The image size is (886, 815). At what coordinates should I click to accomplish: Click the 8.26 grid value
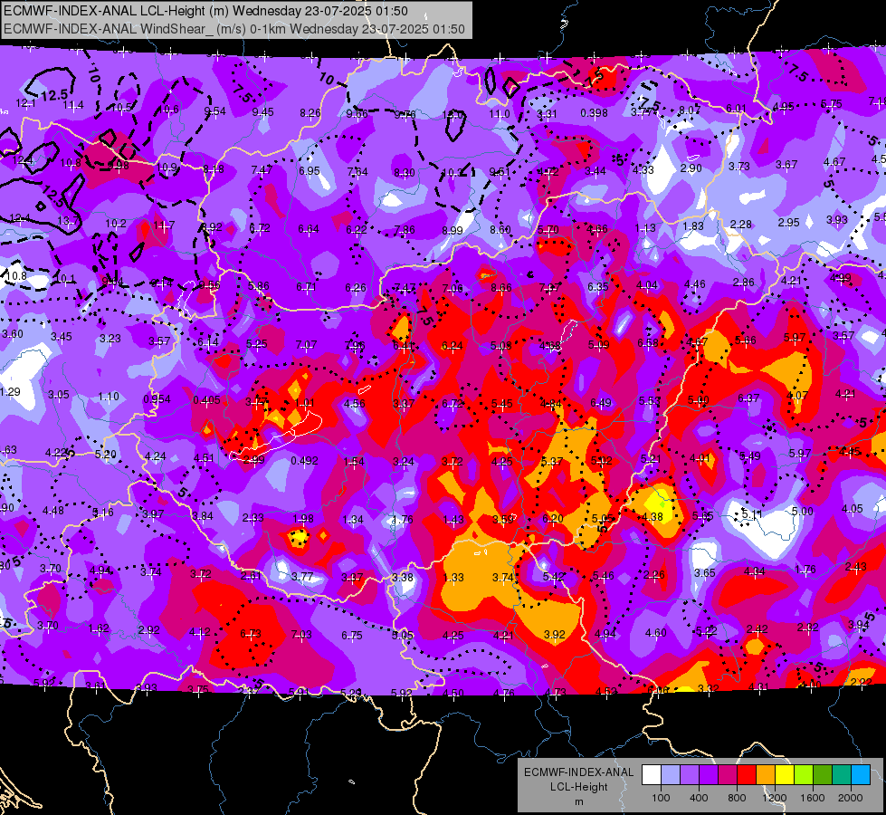[310, 113]
